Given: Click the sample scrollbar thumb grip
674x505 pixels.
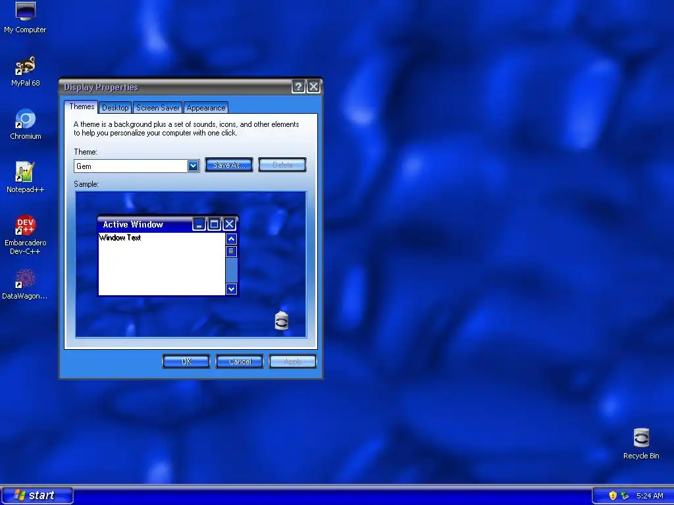Looking at the screenshot, I should pos(231,251).
